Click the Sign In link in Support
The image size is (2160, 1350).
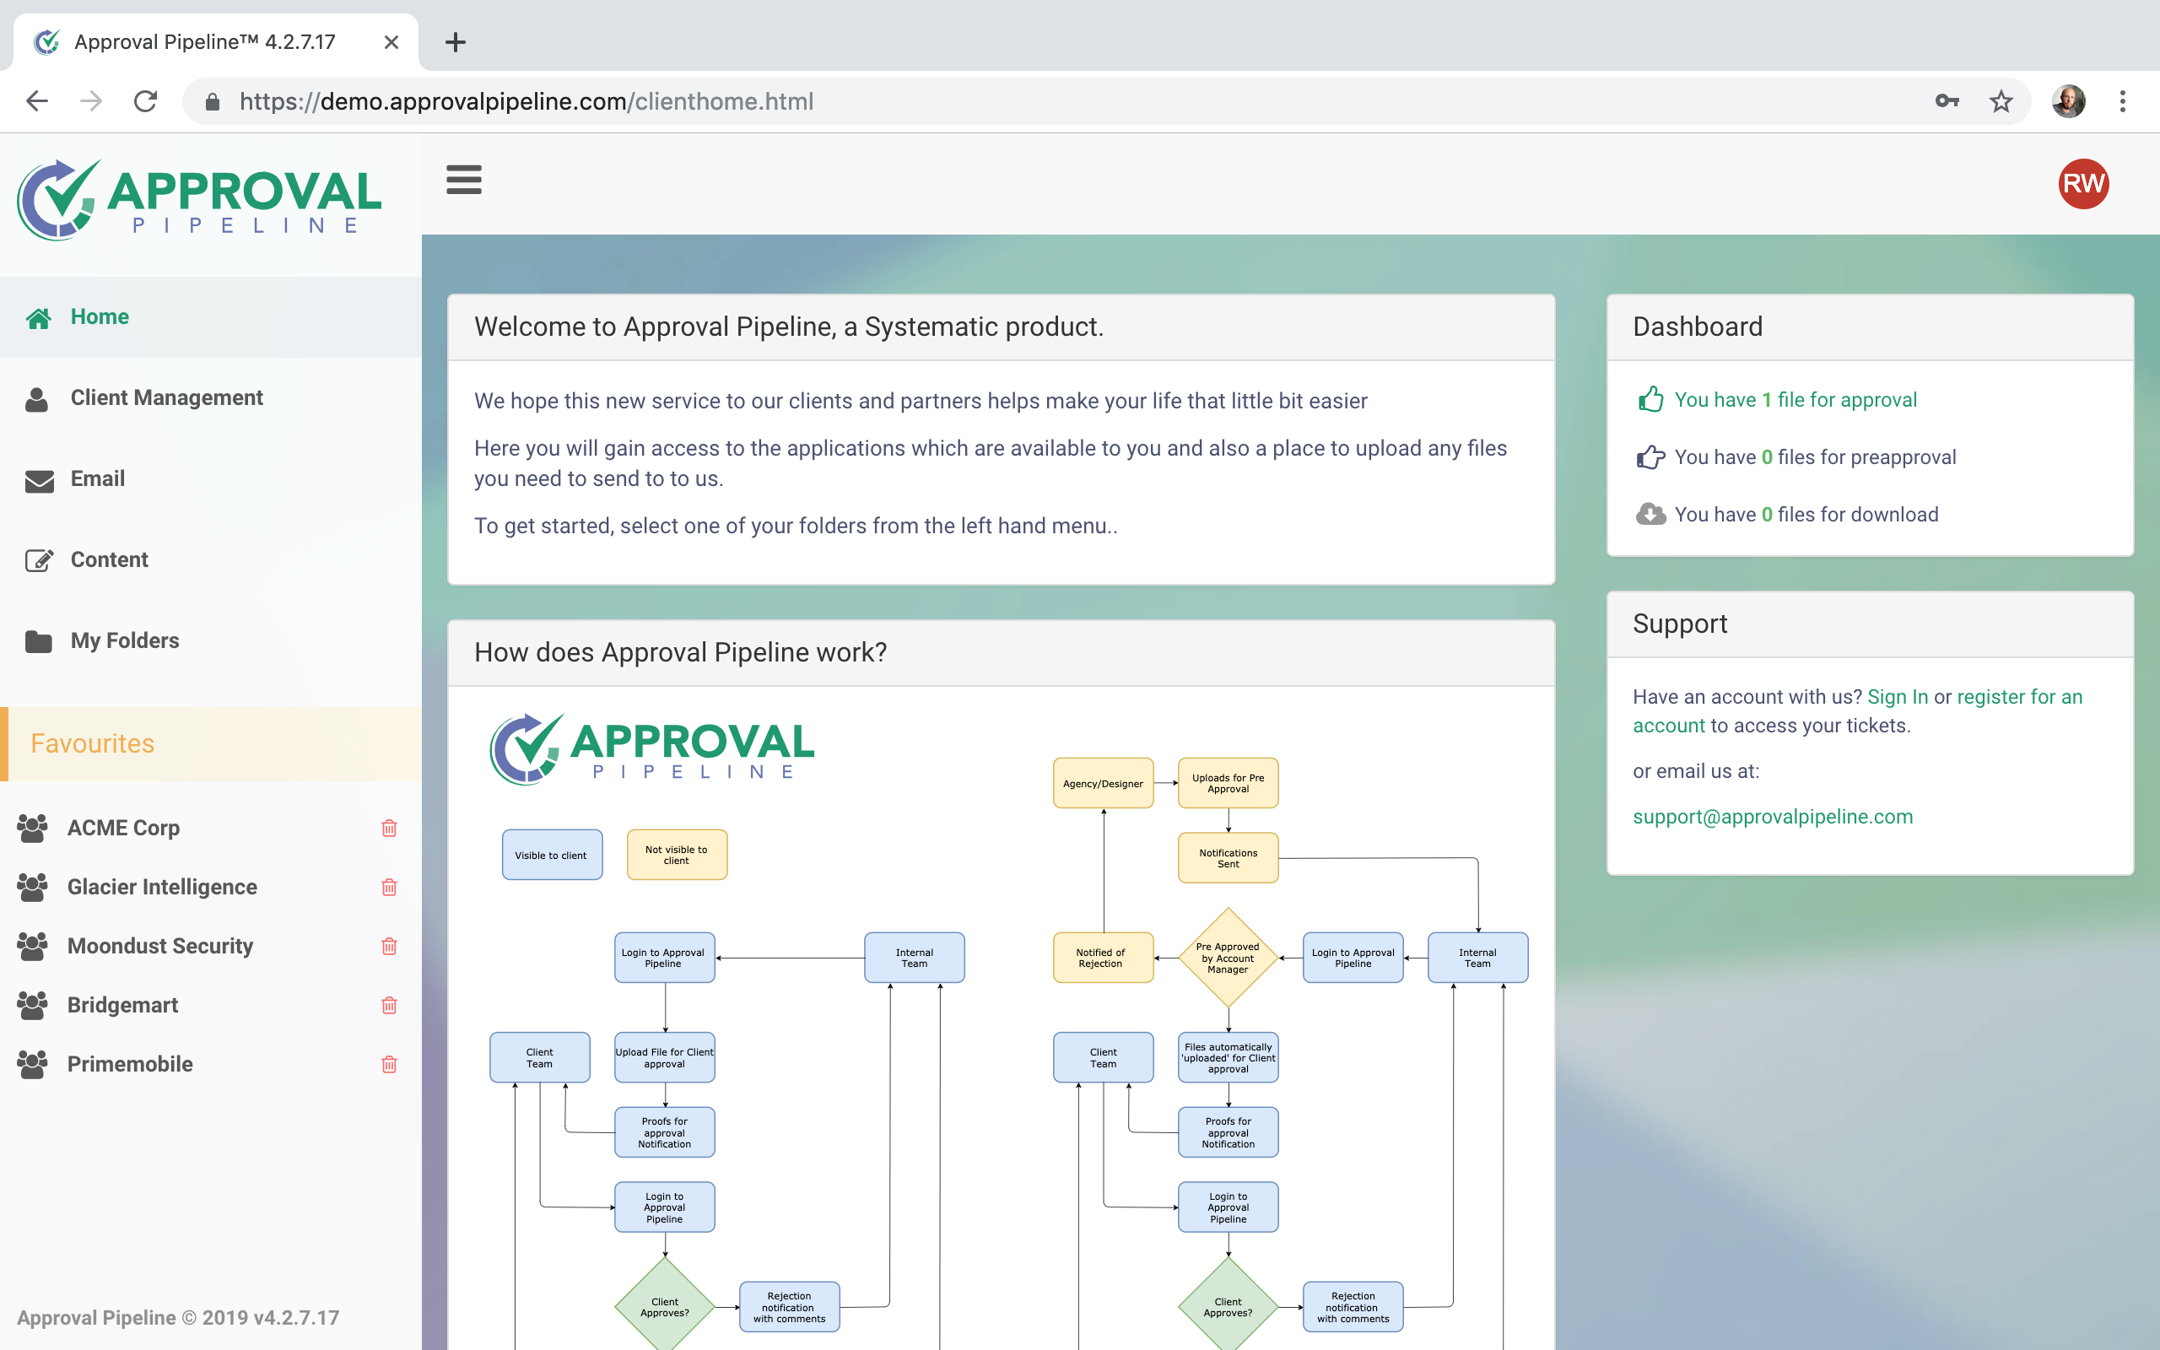pyautogui.click(x=1896, y=696)
